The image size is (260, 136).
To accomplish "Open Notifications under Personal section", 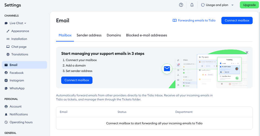I will point(19,114).
